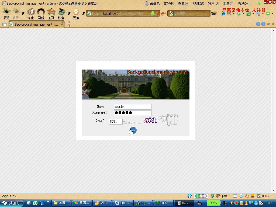Viewport: 276px width, 207px height.
Task: Click the Name input field containing admin
Action: coord(132,107)
